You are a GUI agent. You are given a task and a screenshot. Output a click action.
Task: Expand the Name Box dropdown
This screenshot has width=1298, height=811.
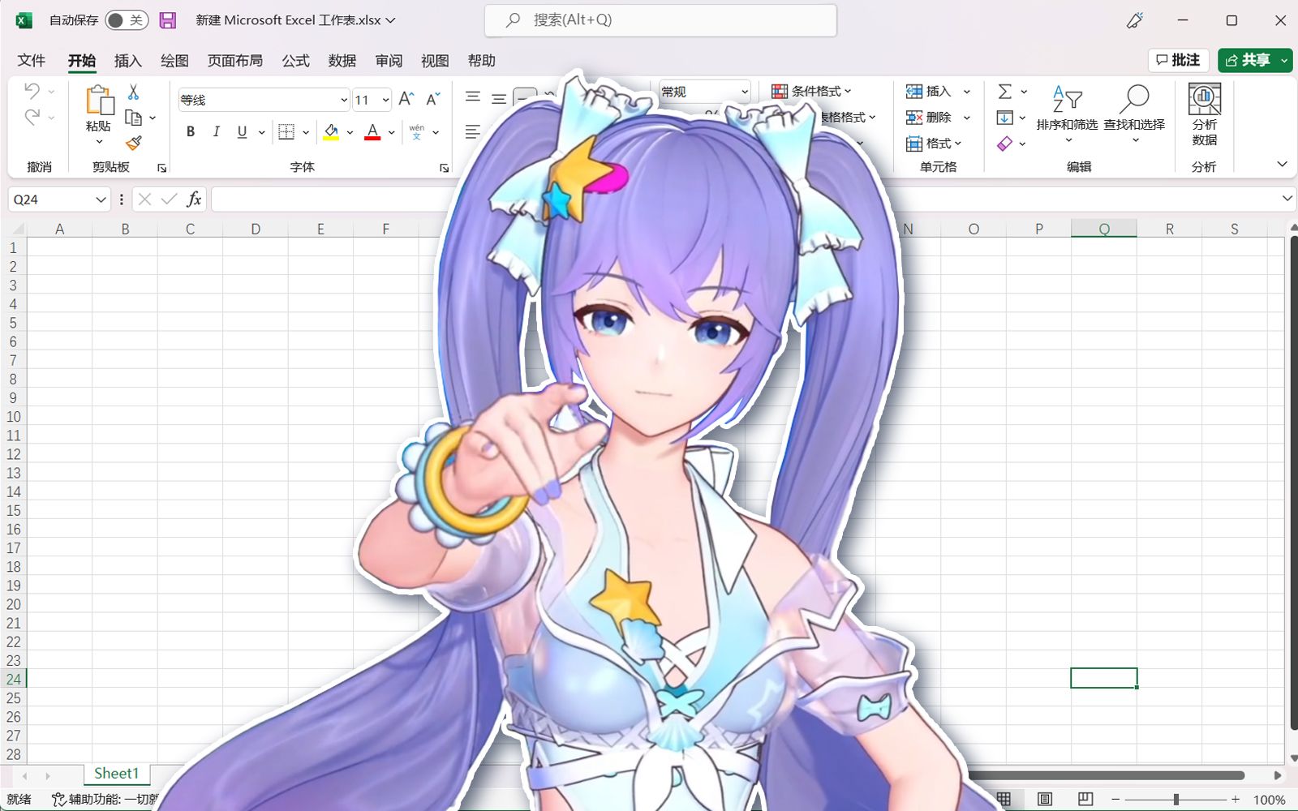point(101,200)
